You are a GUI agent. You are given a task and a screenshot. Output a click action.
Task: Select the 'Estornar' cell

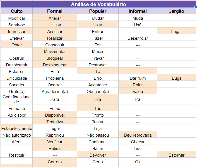pos(176,155)
